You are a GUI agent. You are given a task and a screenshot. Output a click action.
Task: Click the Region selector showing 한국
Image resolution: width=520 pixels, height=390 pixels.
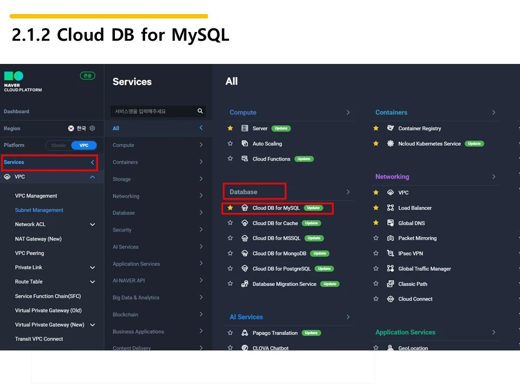[x=77, y=128]
